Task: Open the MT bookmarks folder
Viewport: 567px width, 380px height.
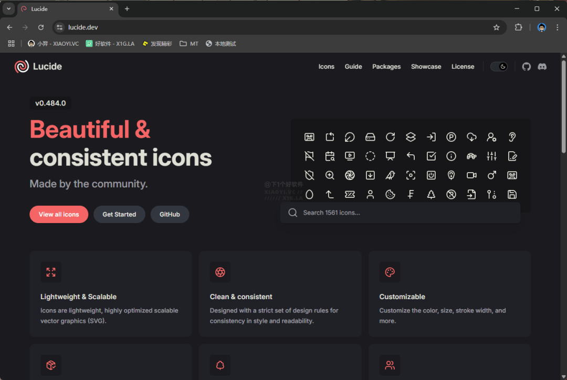Action: pyautogui.click(x=189, y=44)
